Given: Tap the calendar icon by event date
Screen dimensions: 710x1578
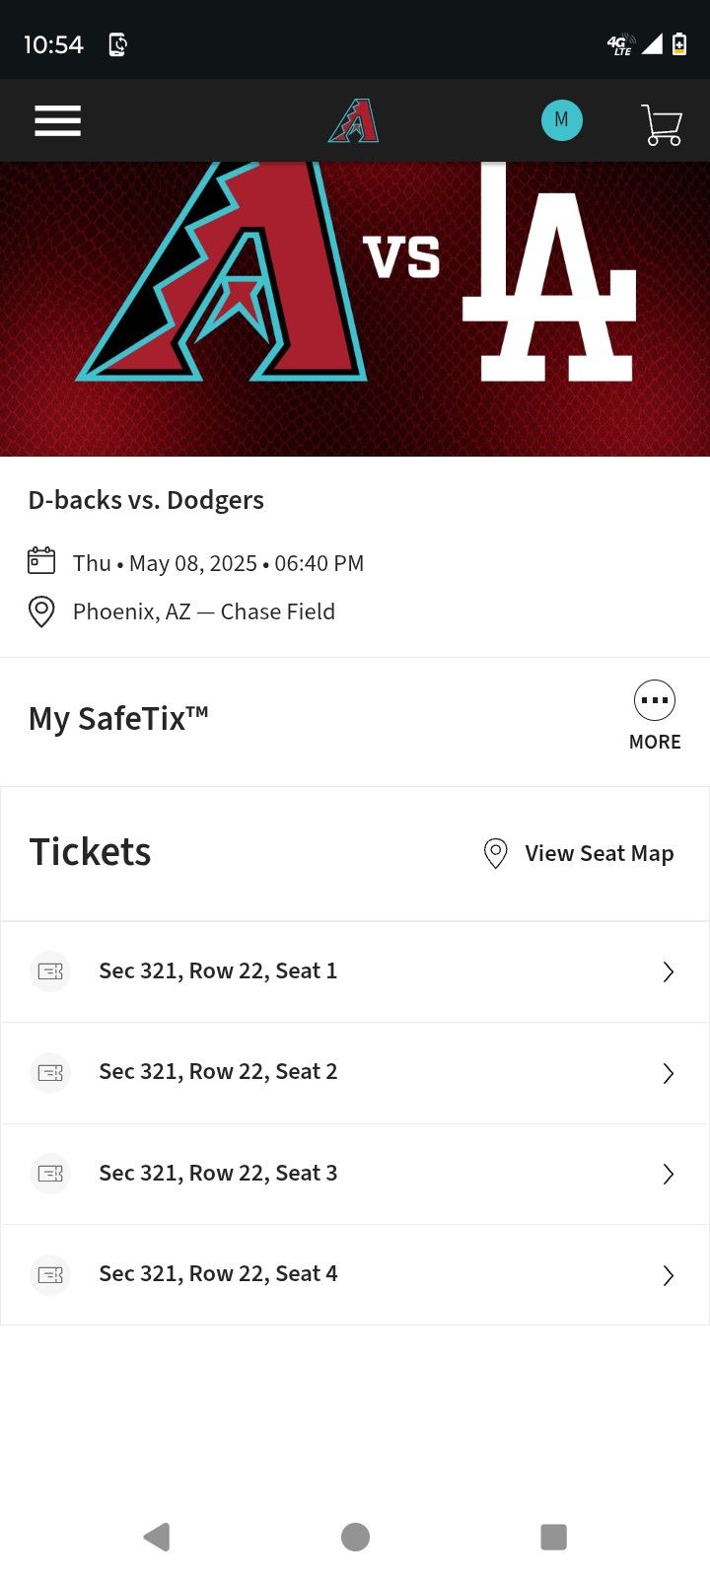Looking at the screenshot, I should pos(41,561).
